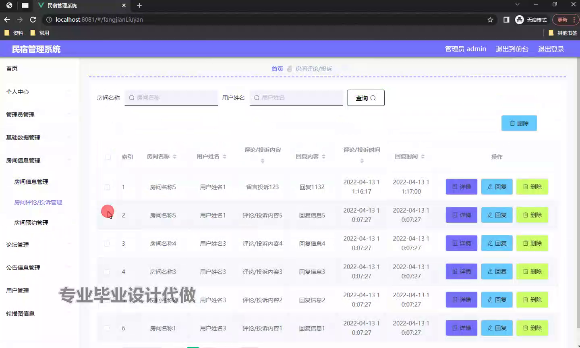The height and width of the screenshot is (348, 580).
Task: Click 退出到前台 in the header
Action: click(512, 49)
